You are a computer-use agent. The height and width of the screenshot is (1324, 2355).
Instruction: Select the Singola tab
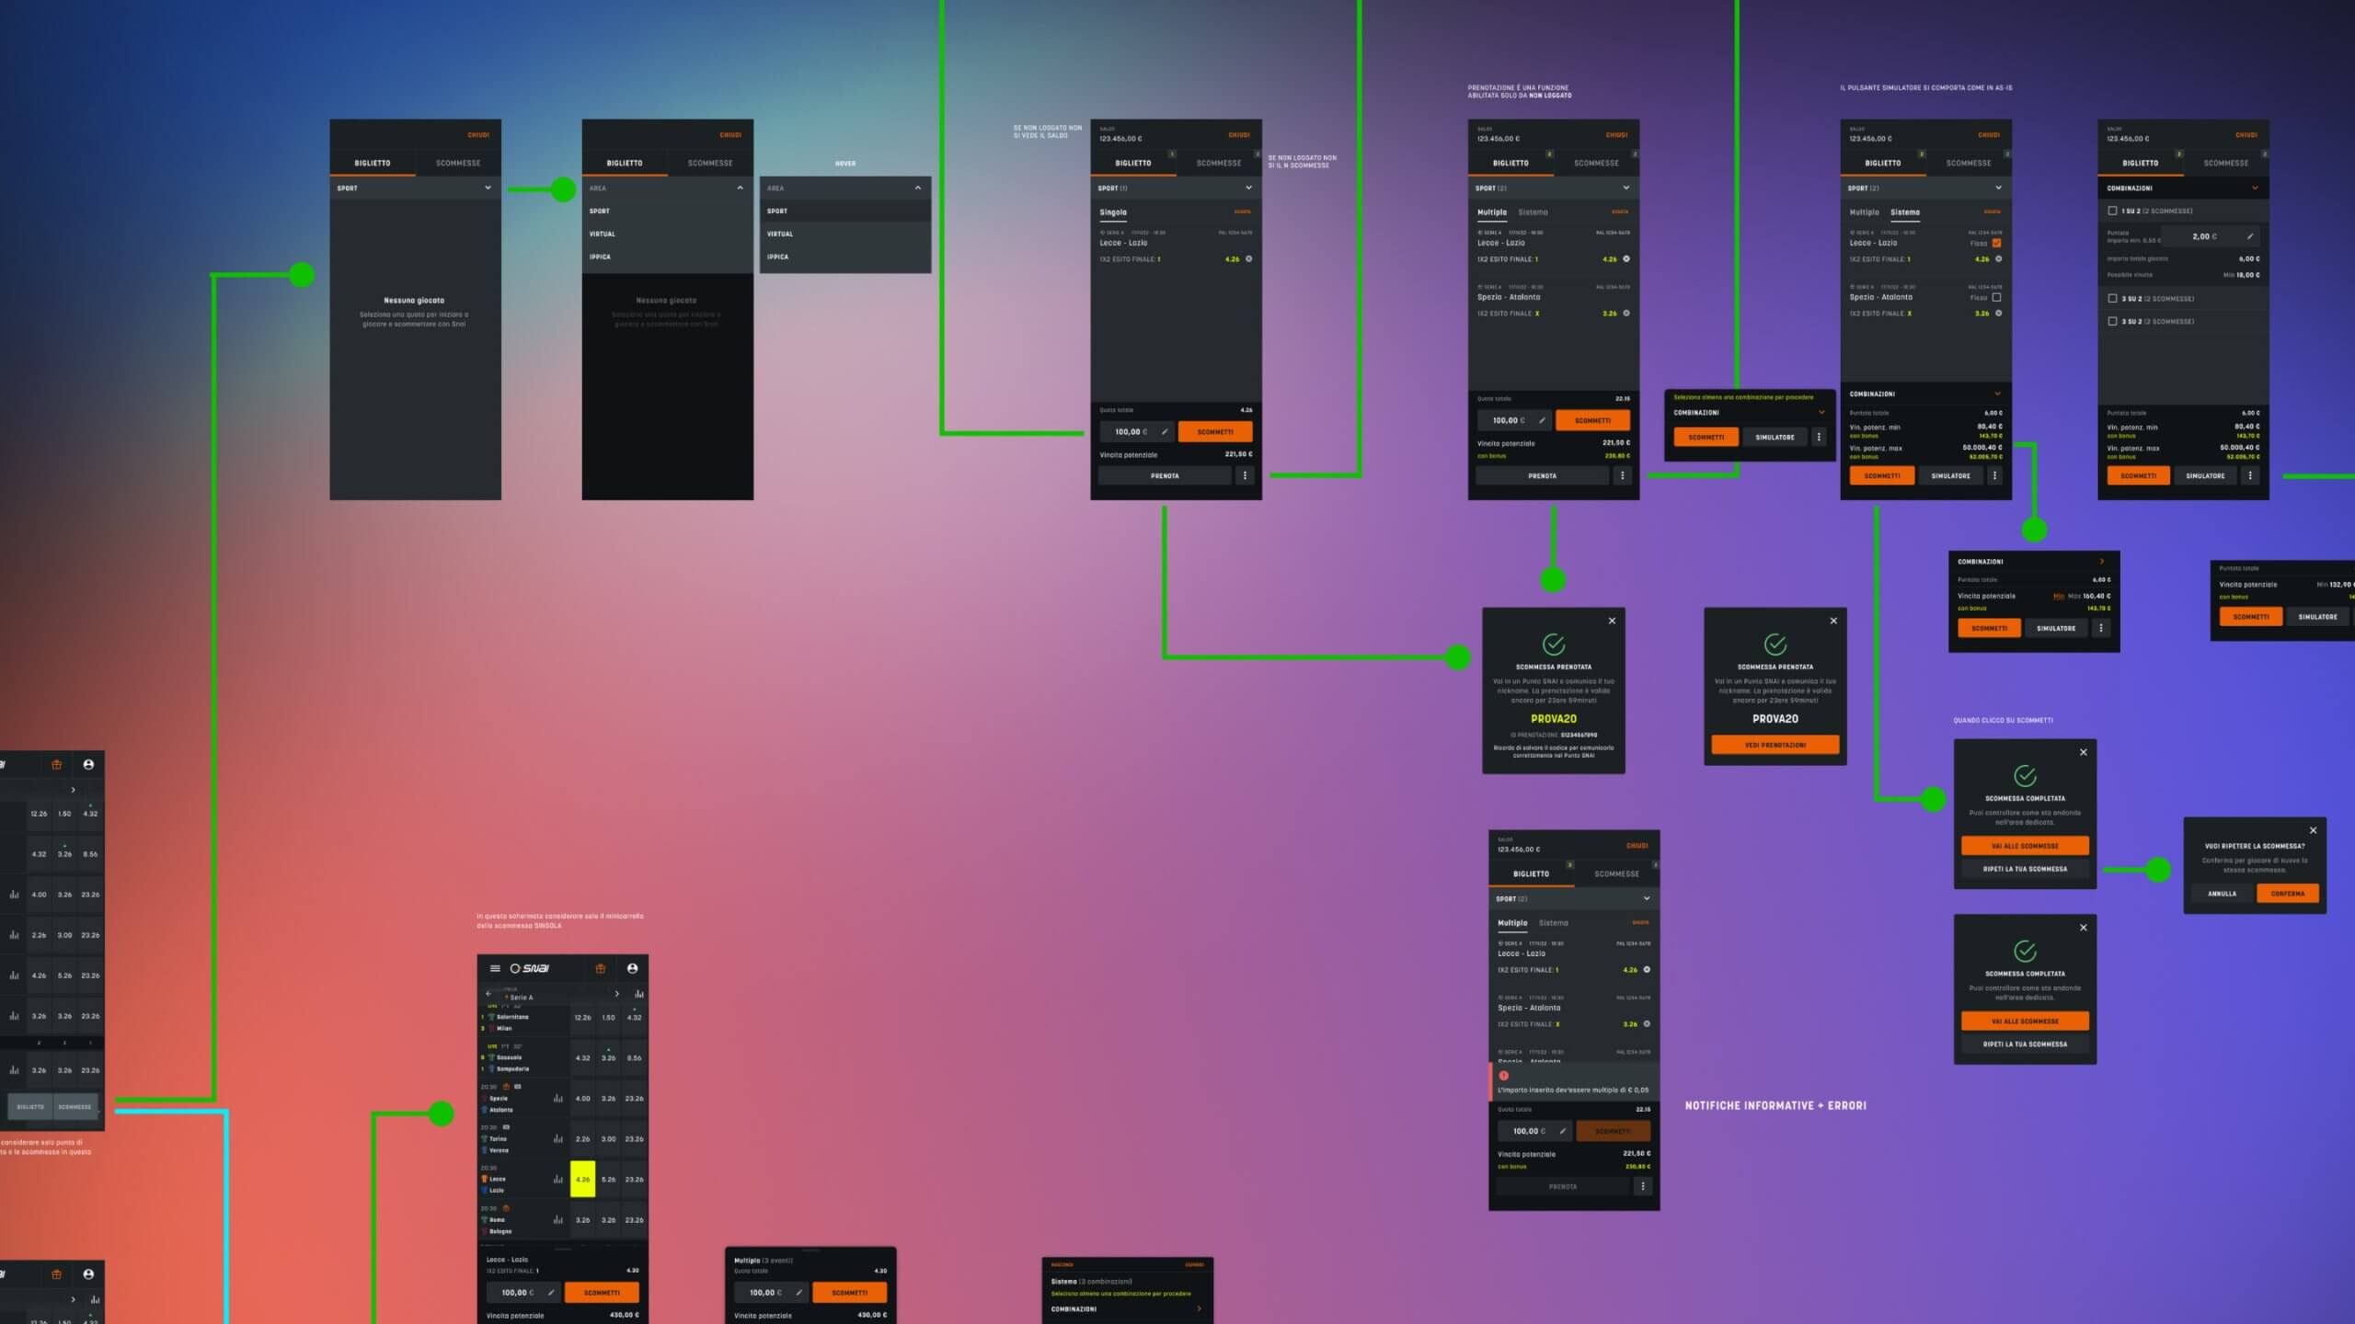1113,212
